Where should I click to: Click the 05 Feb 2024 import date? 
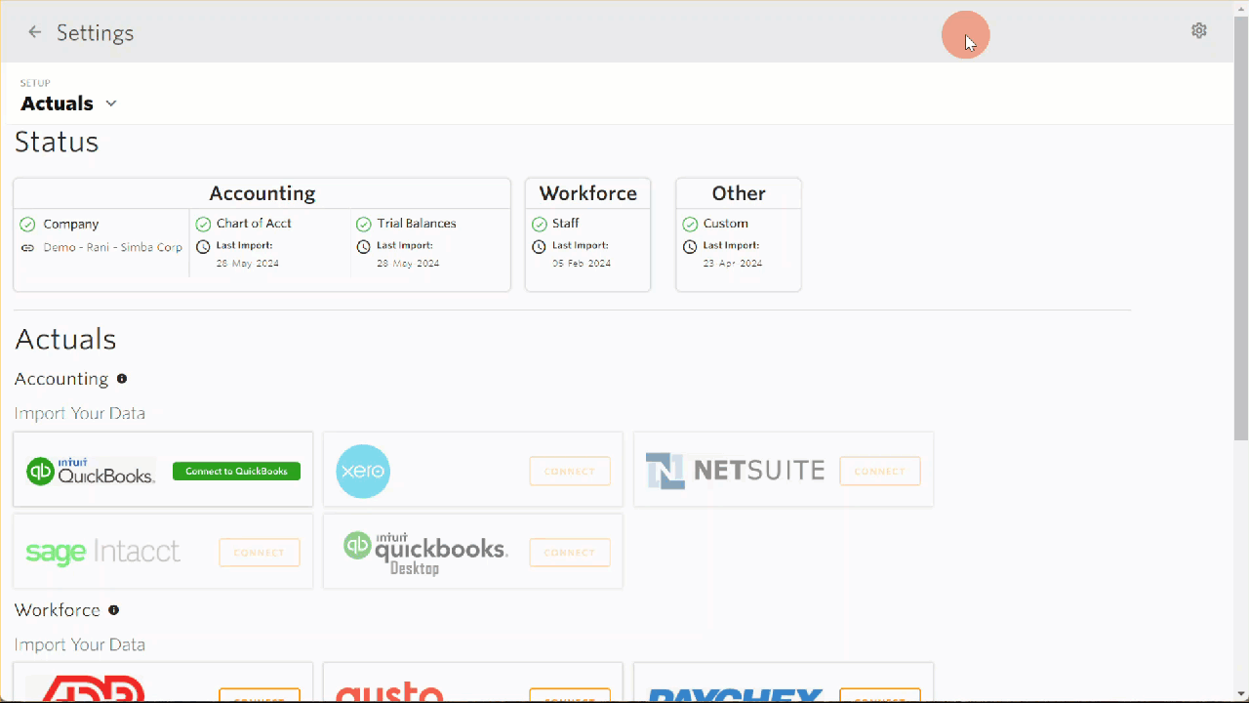point(582,264)
